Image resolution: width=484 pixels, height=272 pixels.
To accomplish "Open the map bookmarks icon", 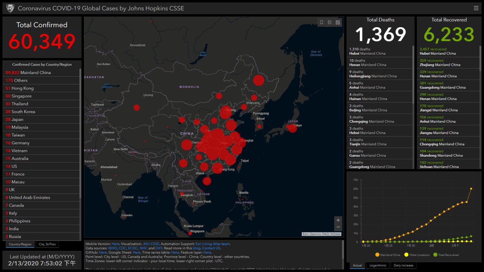I will pyautogui.click(x=321, y=22).
